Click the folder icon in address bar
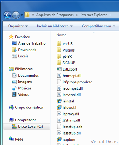The image size is (119, 145). (27, 15)
